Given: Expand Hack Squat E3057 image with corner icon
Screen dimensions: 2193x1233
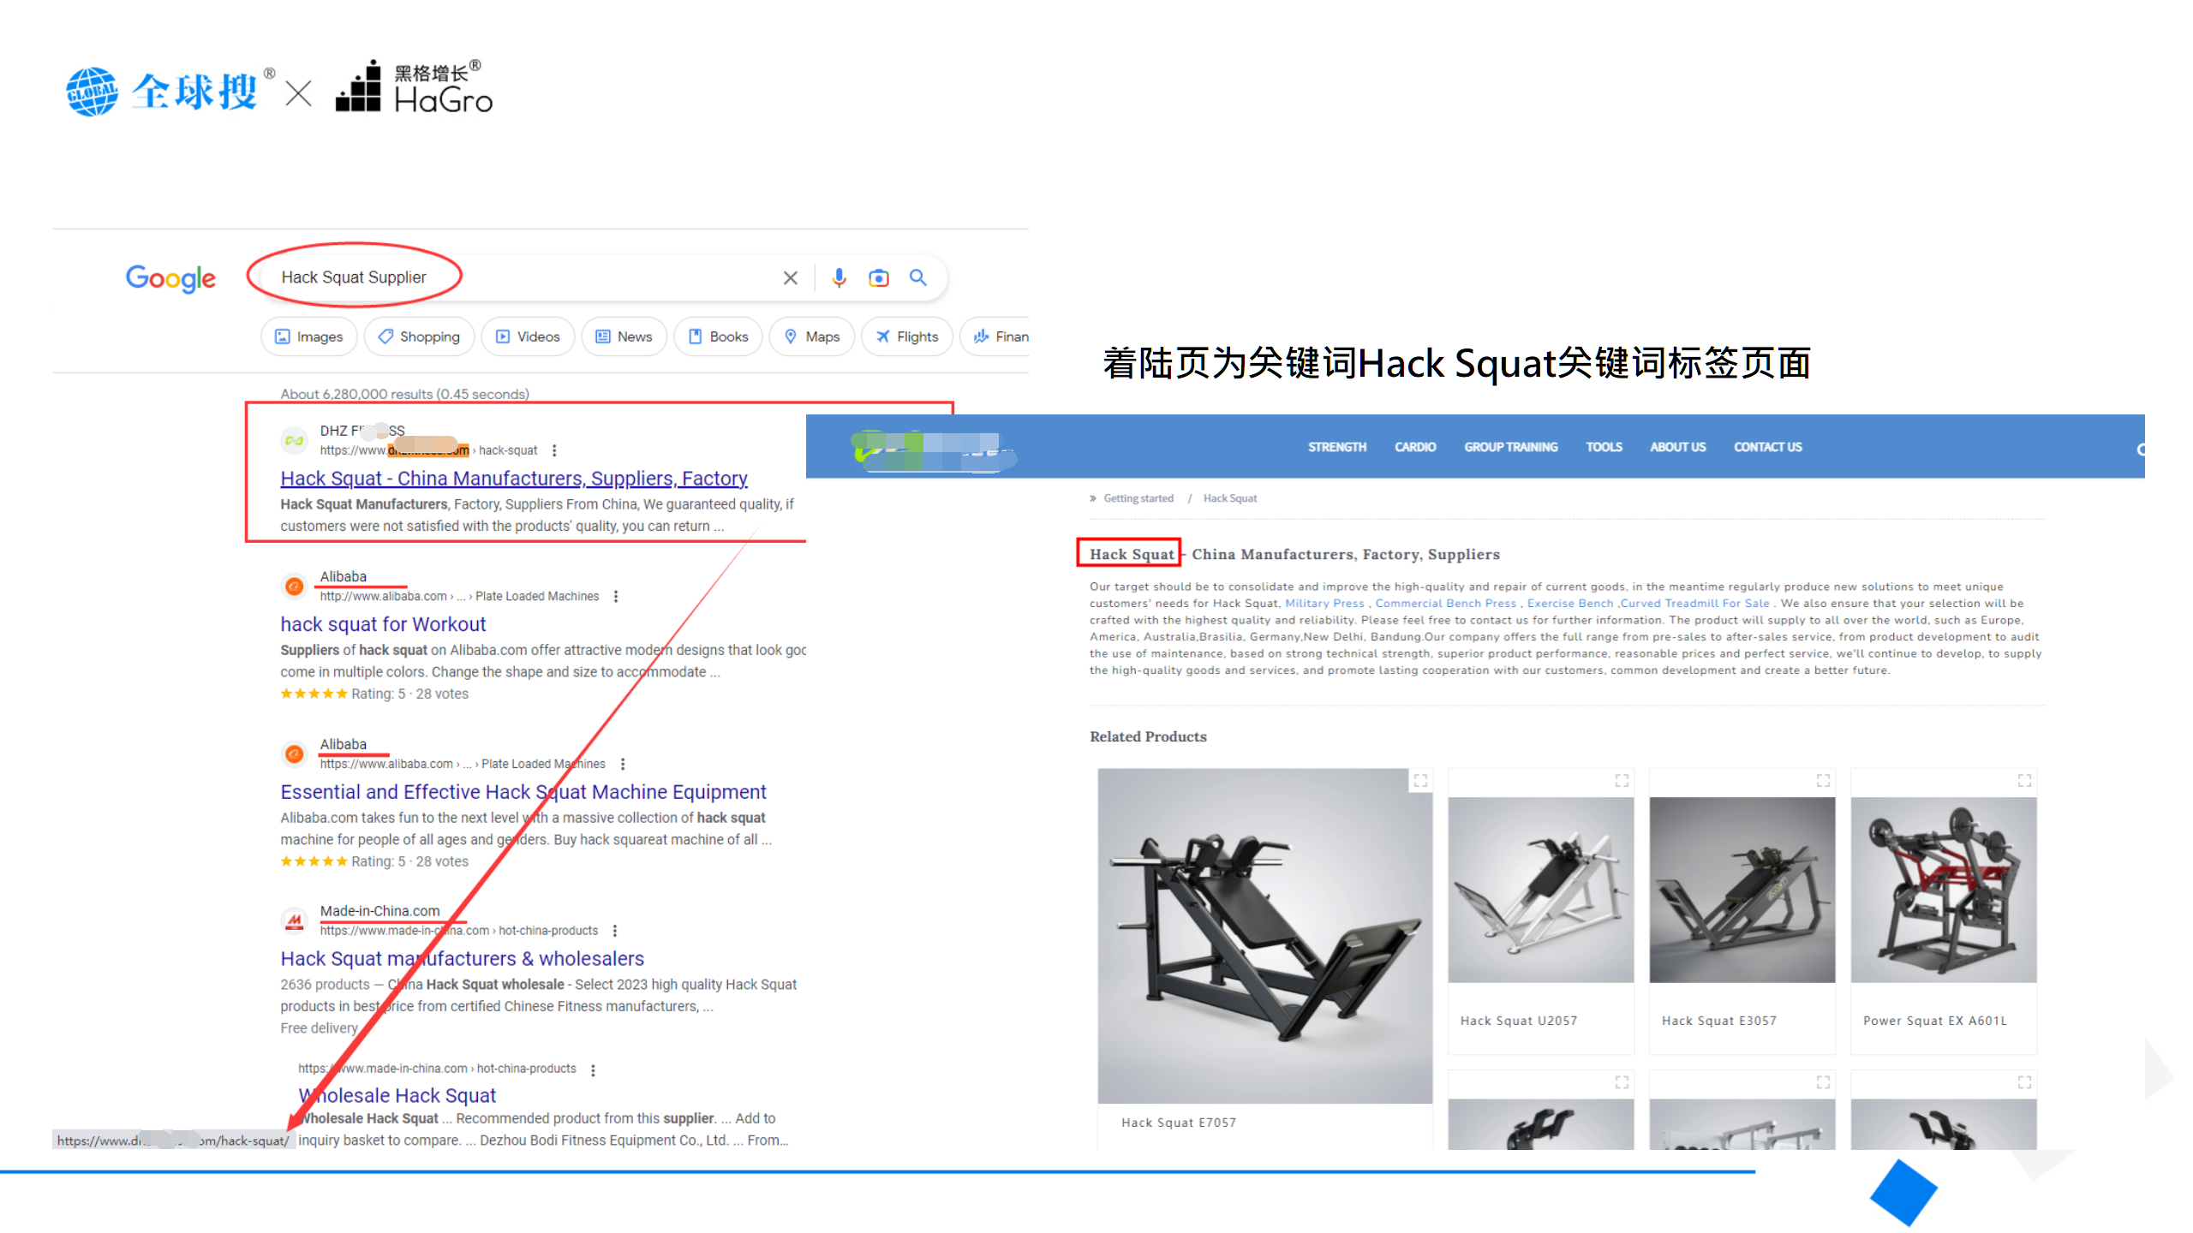Looking at the screenshot, I should 1823,780.
